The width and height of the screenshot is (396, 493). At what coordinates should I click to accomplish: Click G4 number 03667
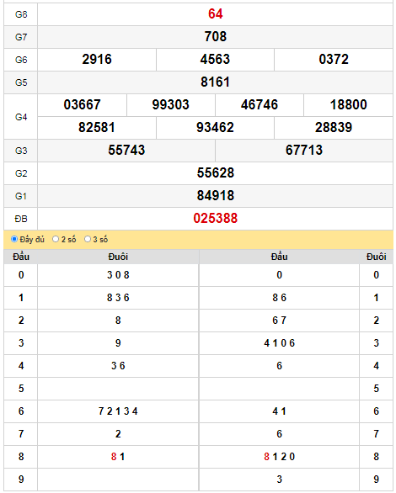pyautogui.click(x=83, y=104)
